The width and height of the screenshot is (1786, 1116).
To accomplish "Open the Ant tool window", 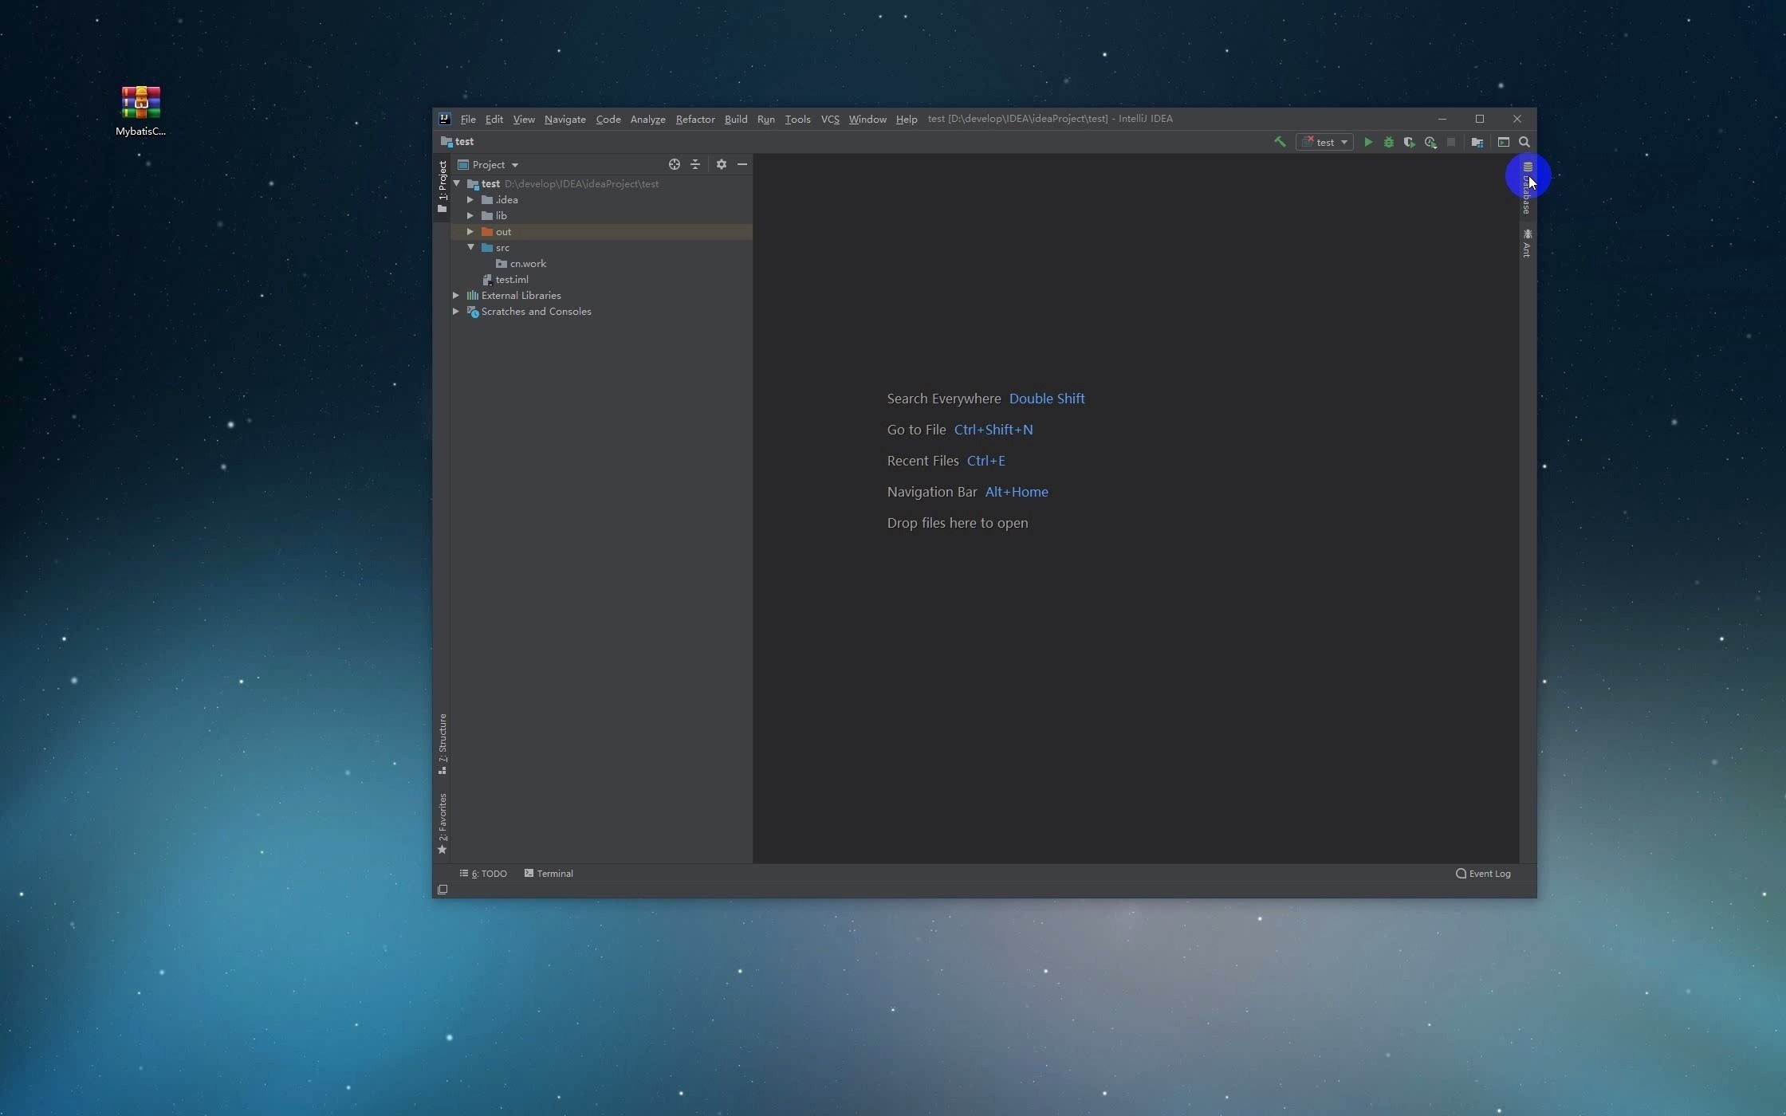I will pyautogui.click(x=1527, y=243).
